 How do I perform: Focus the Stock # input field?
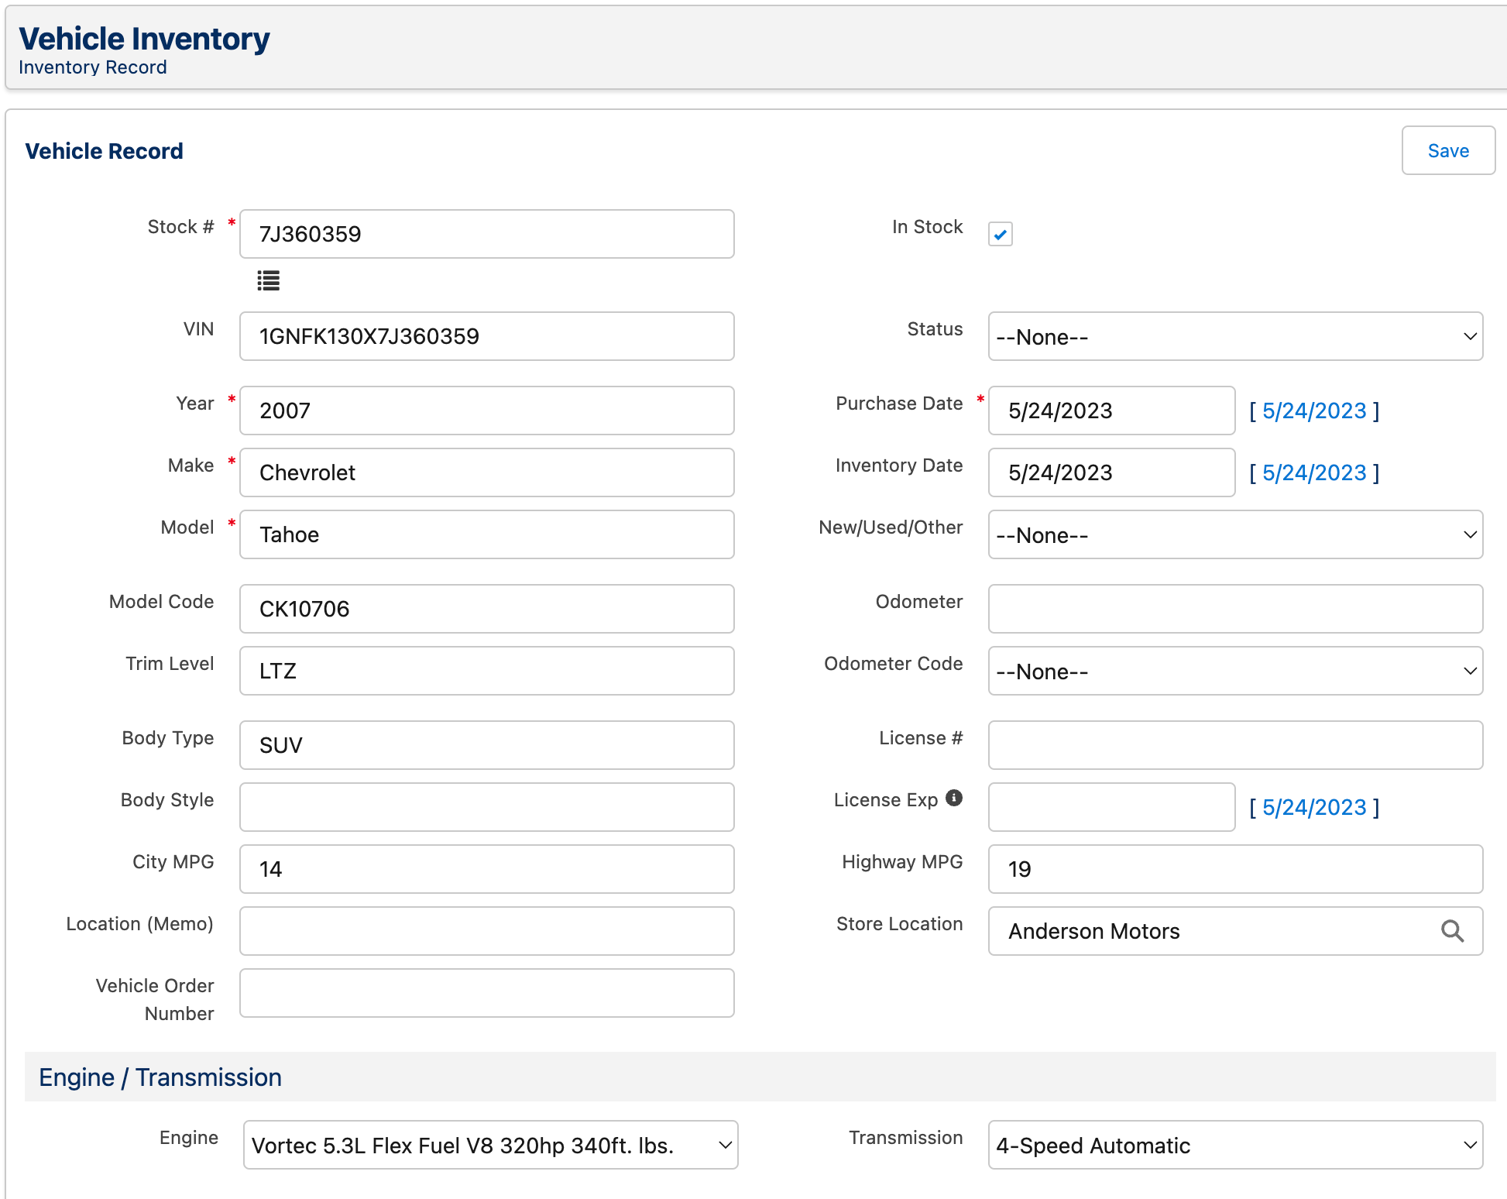point(487,234)
